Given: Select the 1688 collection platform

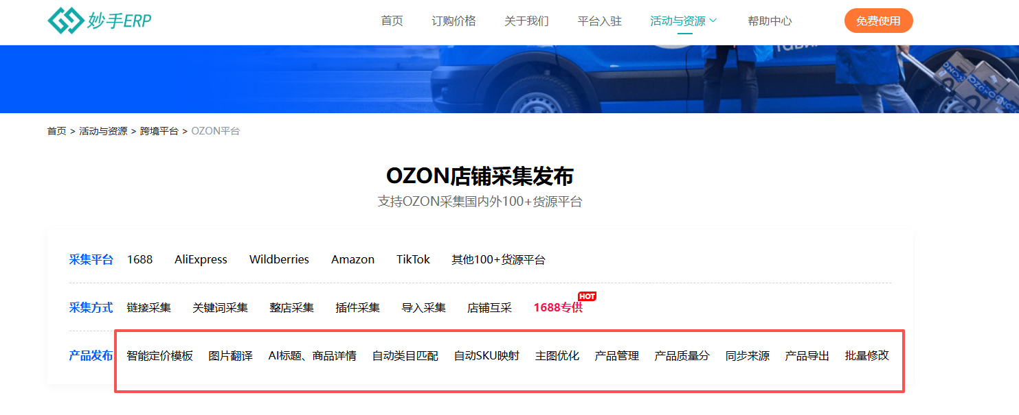Looking at the screenshot, I should 139,259.
